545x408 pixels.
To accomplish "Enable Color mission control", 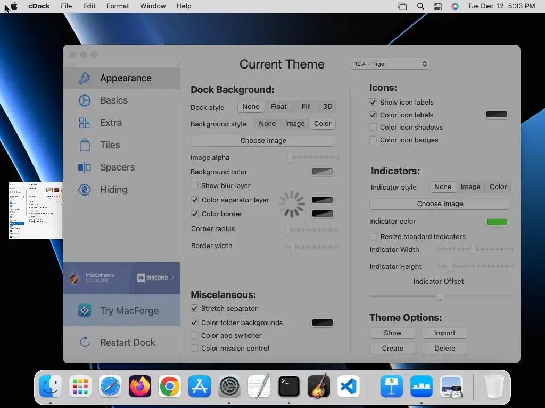I will pyautogui.click(x=194, y=348).
